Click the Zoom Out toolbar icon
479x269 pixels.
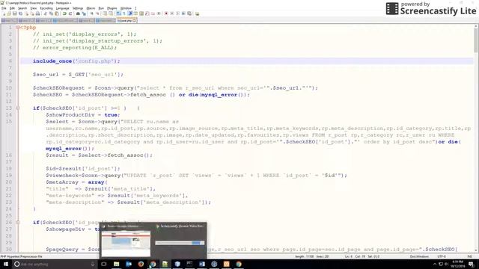[x=97, y=13]
